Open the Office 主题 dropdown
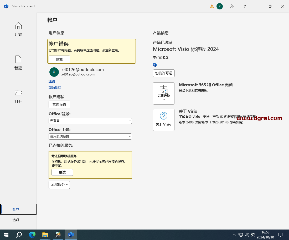Screen dimensions: 289x240 [x=90, y=137]
